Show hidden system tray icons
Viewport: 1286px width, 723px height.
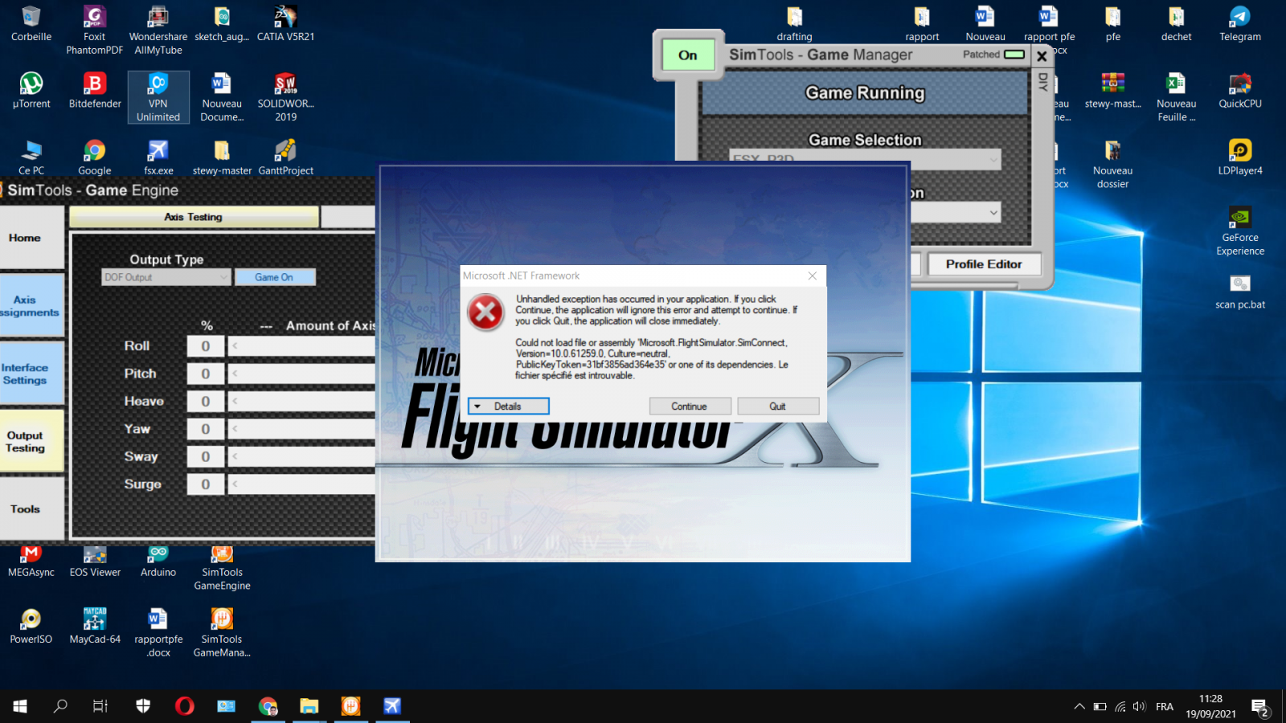(x=1079, y=707)
